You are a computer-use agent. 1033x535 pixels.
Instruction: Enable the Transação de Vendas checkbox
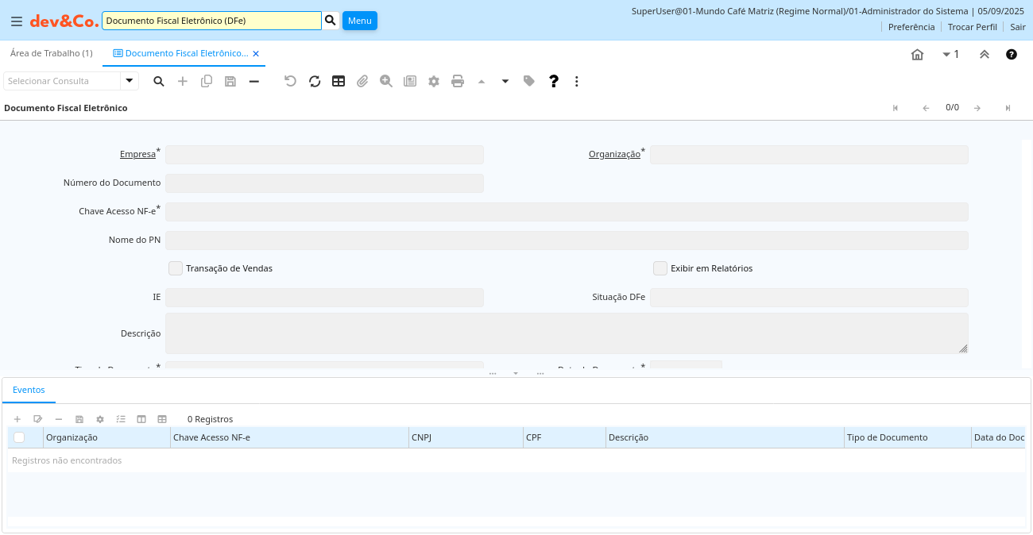[176, 268]
